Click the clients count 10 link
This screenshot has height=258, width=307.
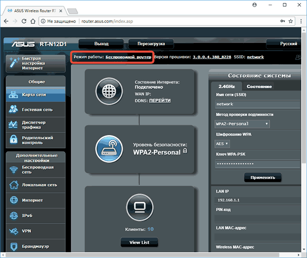pyautogui.click(x=150, y=229)
